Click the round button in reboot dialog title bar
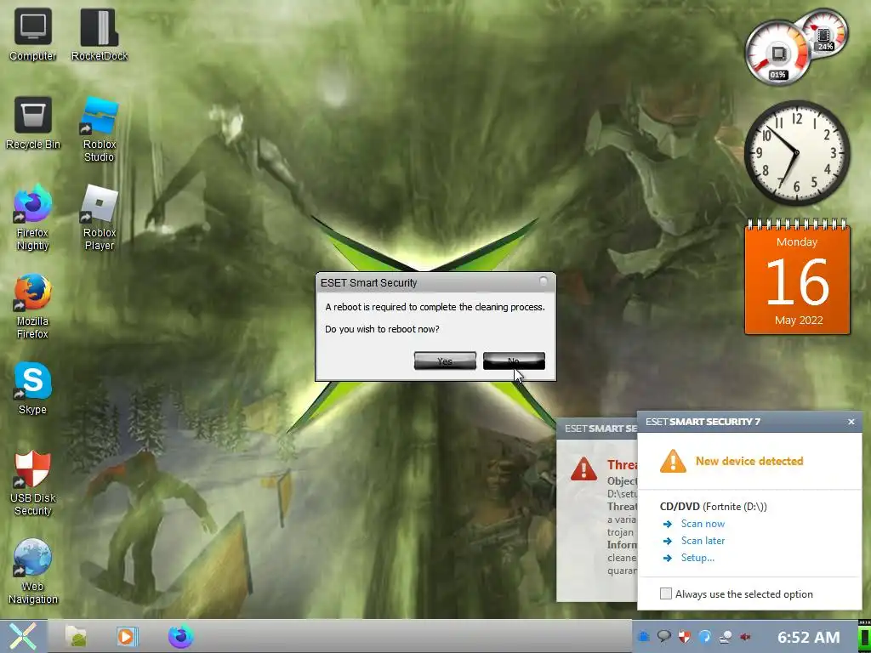Viewport: 871px width, 653px height. pos(544,282)
